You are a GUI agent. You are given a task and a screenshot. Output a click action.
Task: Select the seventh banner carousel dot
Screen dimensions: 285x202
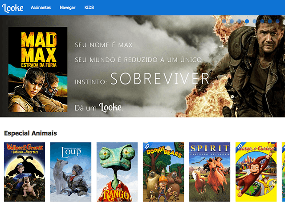(270, 21)
